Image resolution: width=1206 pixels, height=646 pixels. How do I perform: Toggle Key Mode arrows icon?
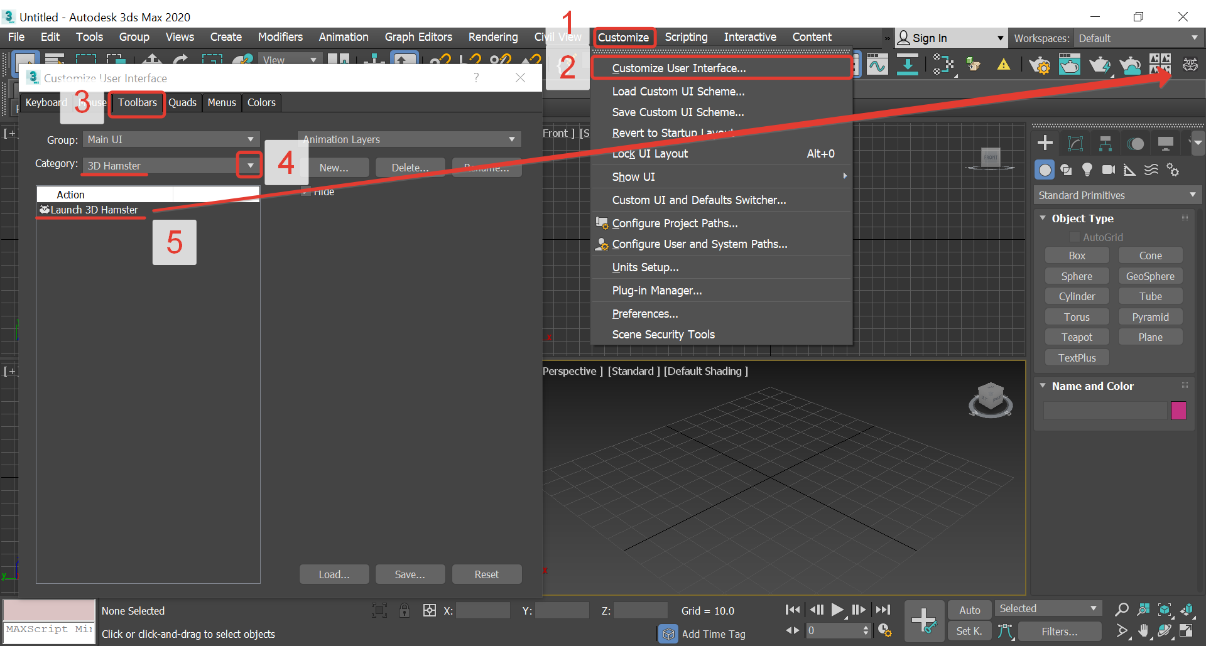click(x=793, y=630)
